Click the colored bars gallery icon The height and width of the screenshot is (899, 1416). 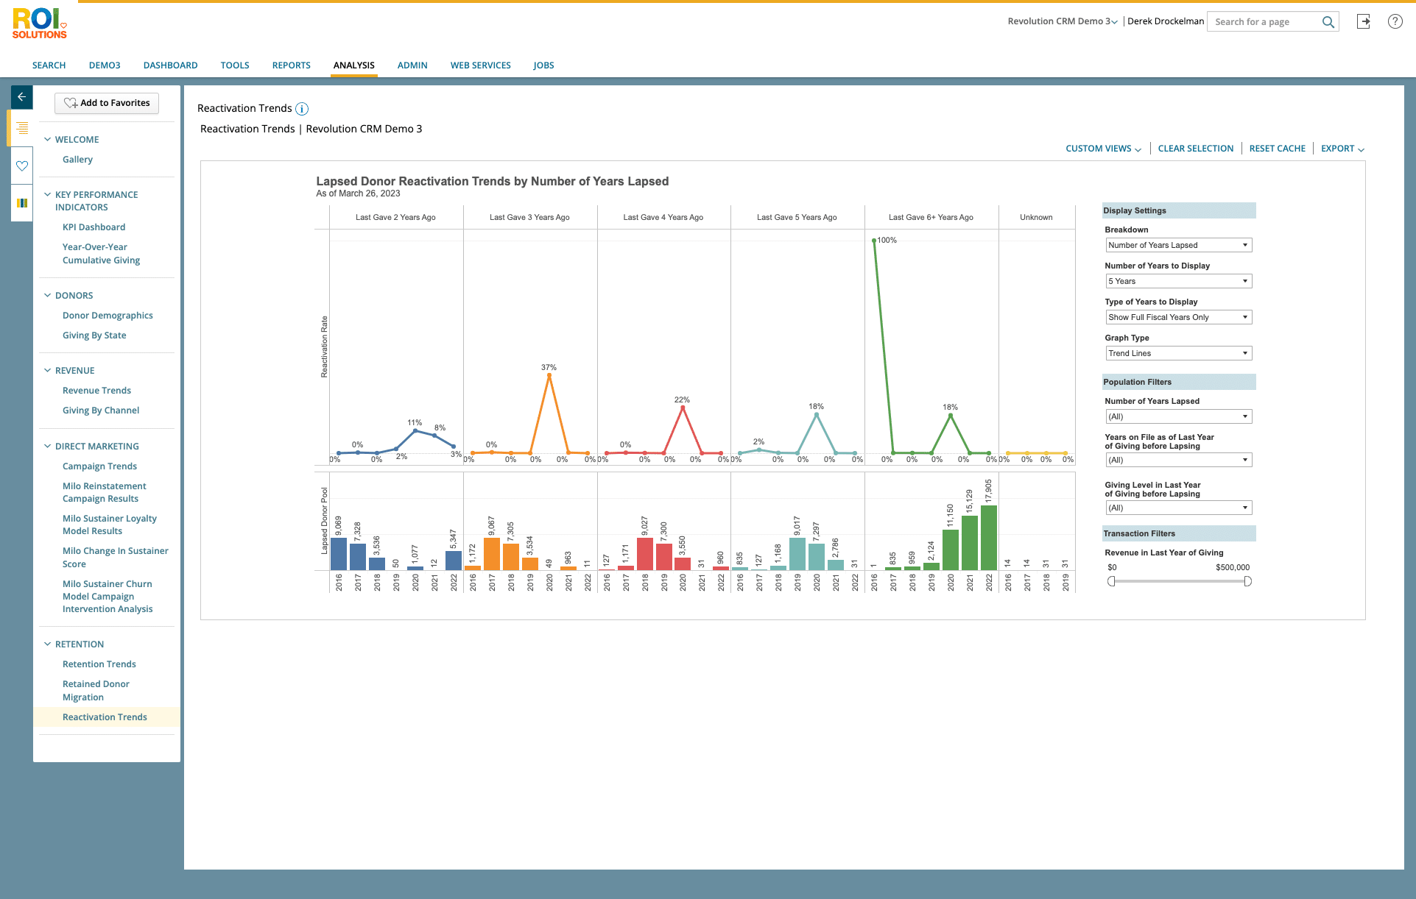click(22, 203)
